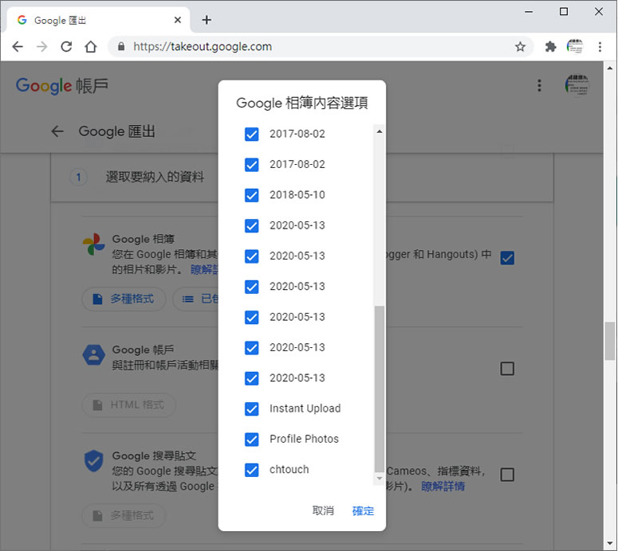Open the browser home page icon
This screenshot has height=551, width=618.
click(x=91, y=47)
